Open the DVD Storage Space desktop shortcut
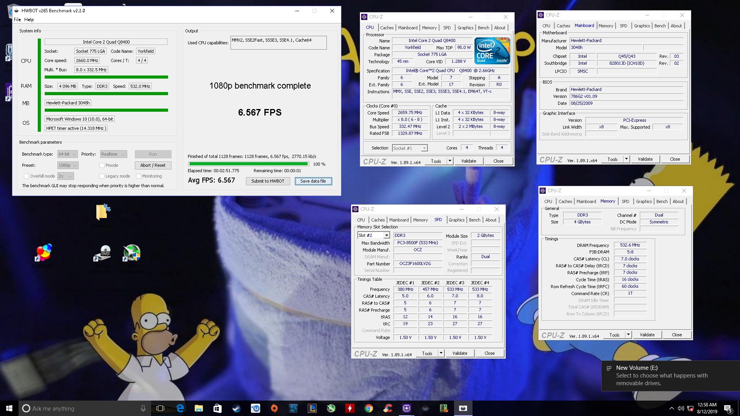The width and height of the screenshot is (740, 416). [x=102, y=259]
